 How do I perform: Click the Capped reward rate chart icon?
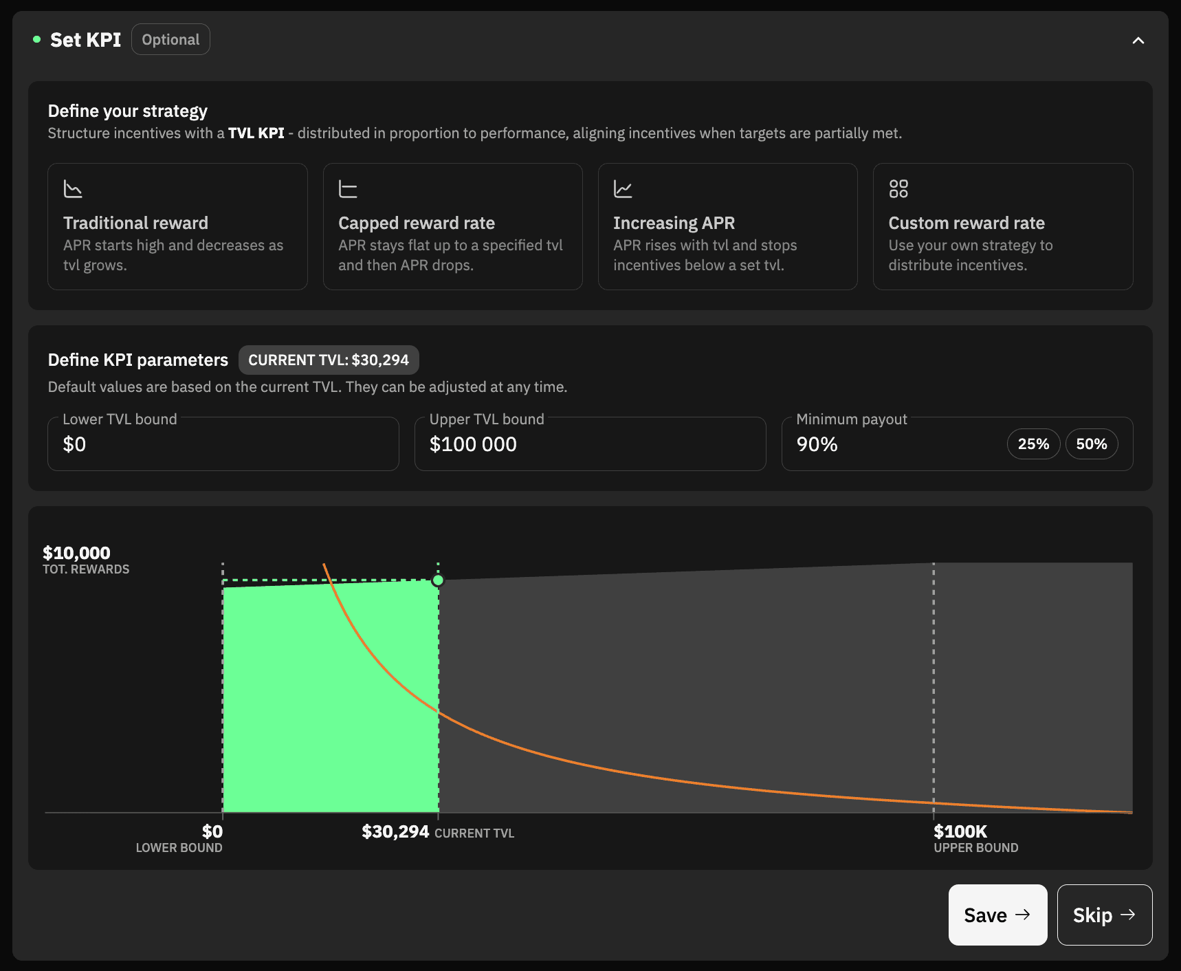pos(348,188)
